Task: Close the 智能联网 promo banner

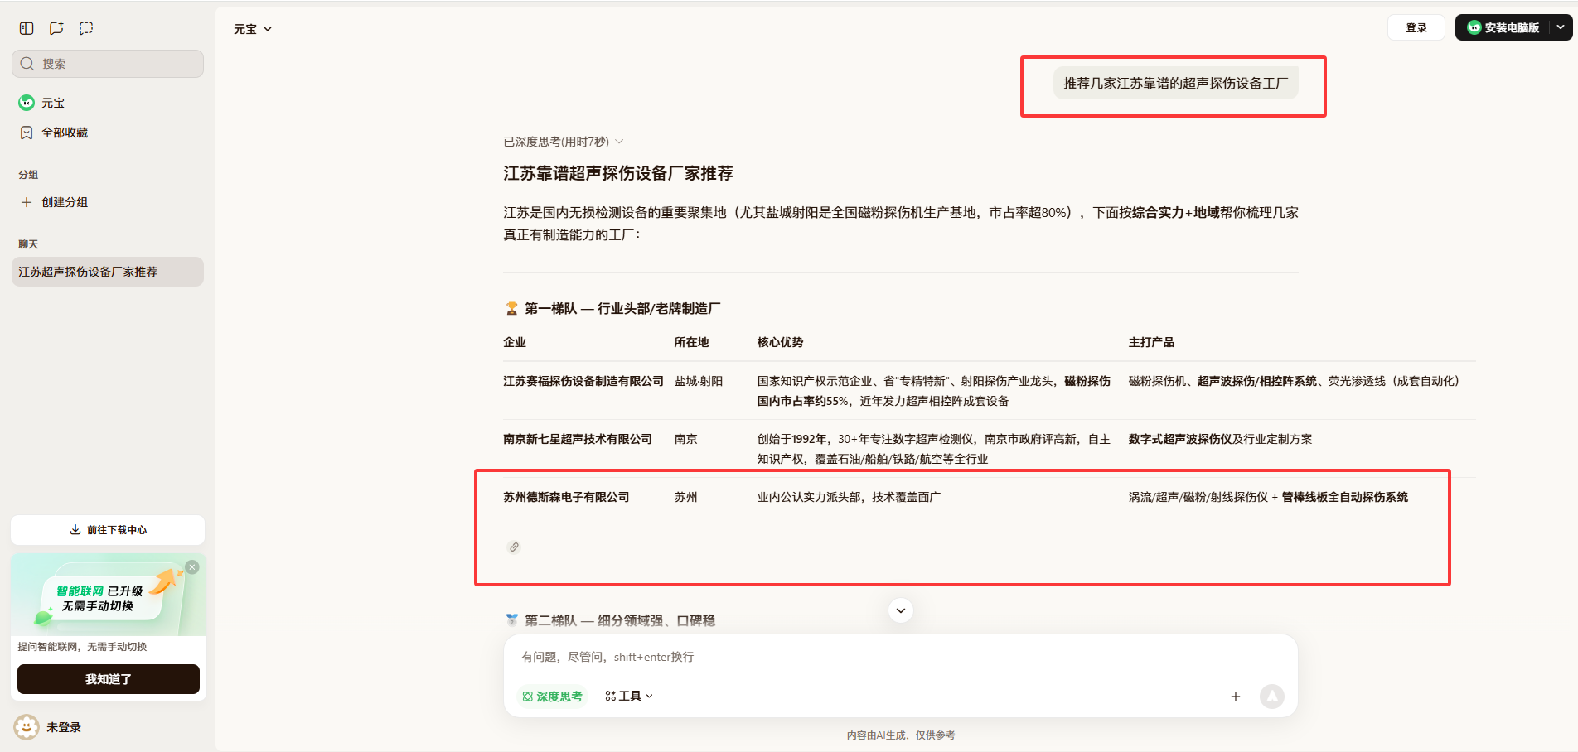Action: coord(192,567)
